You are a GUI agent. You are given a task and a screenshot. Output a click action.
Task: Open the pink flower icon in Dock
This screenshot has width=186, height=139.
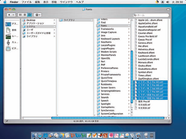111,135
